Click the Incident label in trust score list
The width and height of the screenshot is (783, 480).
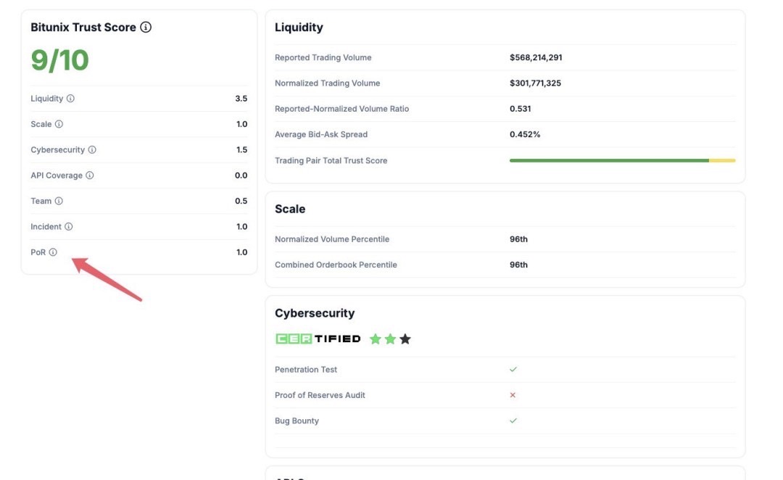(46, 226)
